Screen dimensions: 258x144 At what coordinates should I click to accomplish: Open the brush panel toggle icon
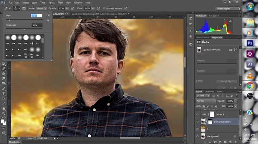point(24,9)
